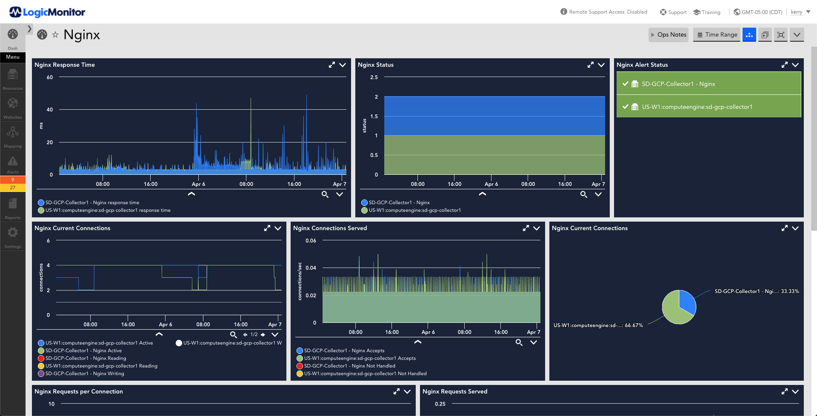Expand the dashboard options chevron in toolbar
The width and height of the screenshot is (817, 416).
(x=797, y=35)
